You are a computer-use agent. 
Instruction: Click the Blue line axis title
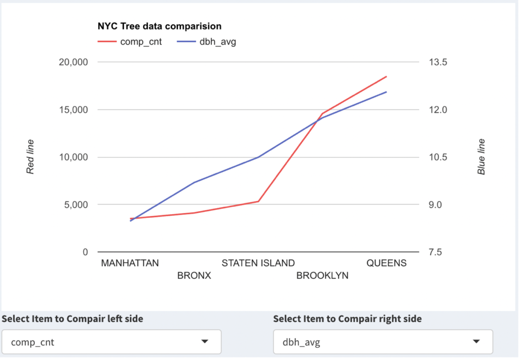(481, 157)
